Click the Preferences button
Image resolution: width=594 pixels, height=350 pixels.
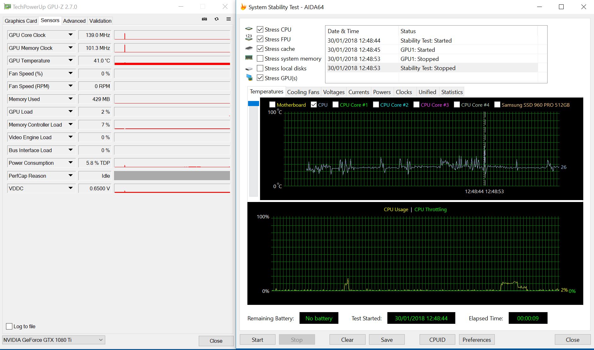[476, 340]
